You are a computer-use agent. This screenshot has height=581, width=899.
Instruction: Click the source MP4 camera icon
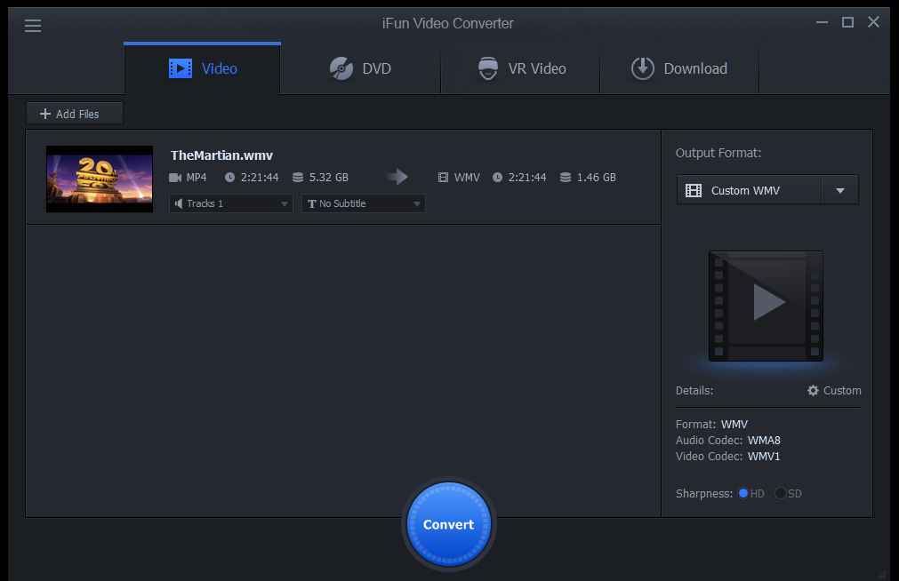pyautogui.click(x=175, y=178)
